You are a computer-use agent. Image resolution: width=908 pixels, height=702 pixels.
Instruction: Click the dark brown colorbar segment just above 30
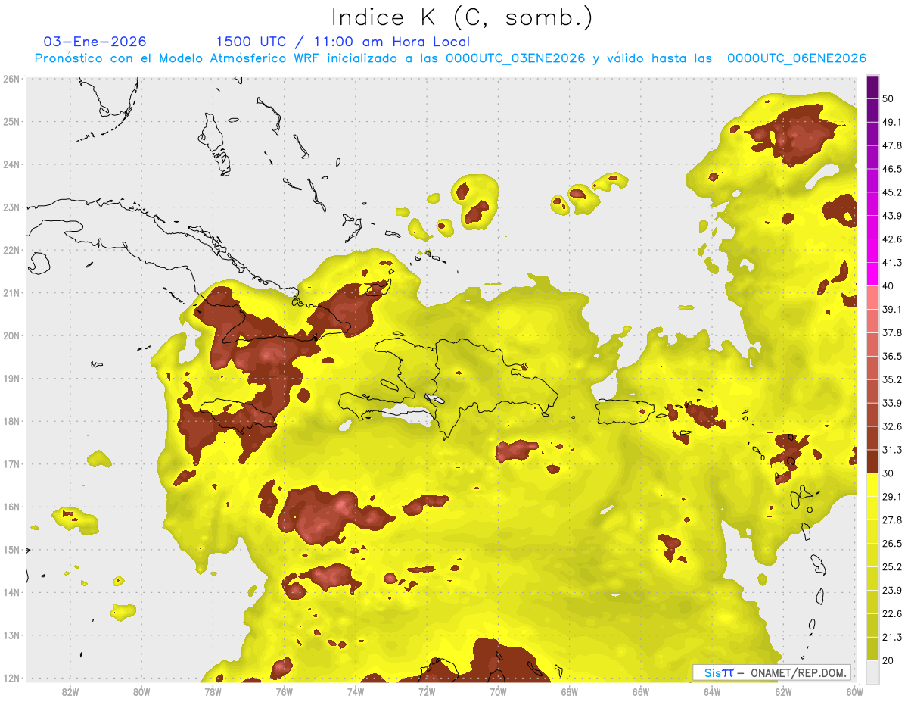coord(872,462)
